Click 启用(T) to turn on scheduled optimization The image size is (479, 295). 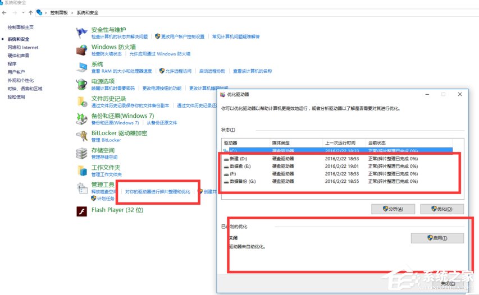[x=437, y=238]
